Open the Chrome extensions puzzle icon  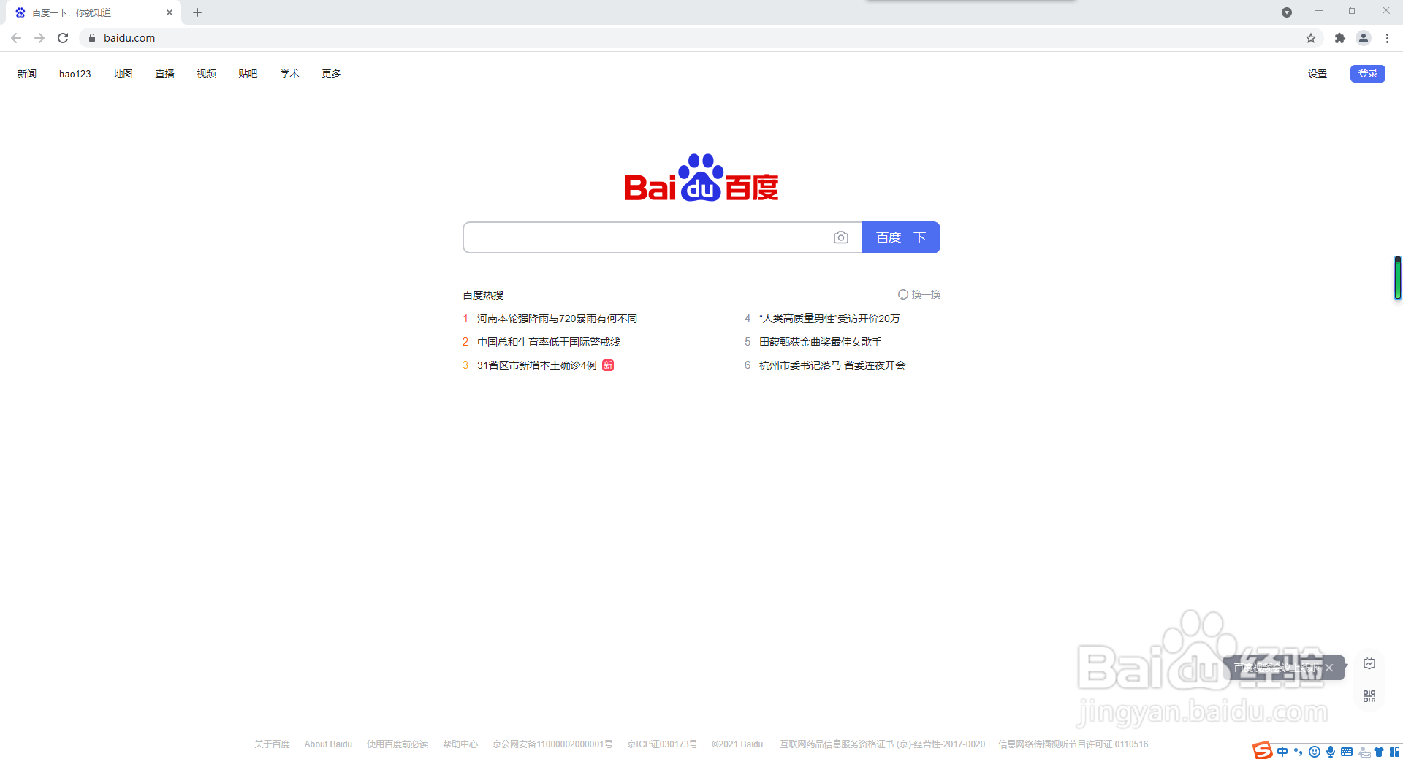pos(1340,38)
